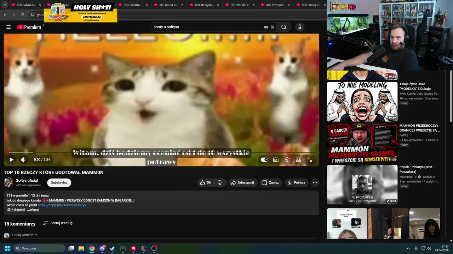Show hidden system tray icons chevron
This screenshot has height=254, width=453.
(408, 248)
